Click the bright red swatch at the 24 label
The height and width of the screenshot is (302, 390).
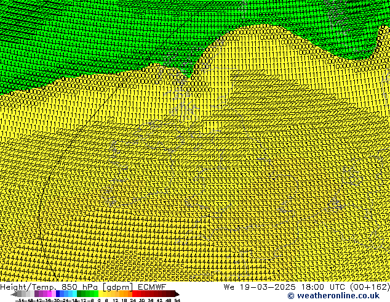click(x=134, y=293)
